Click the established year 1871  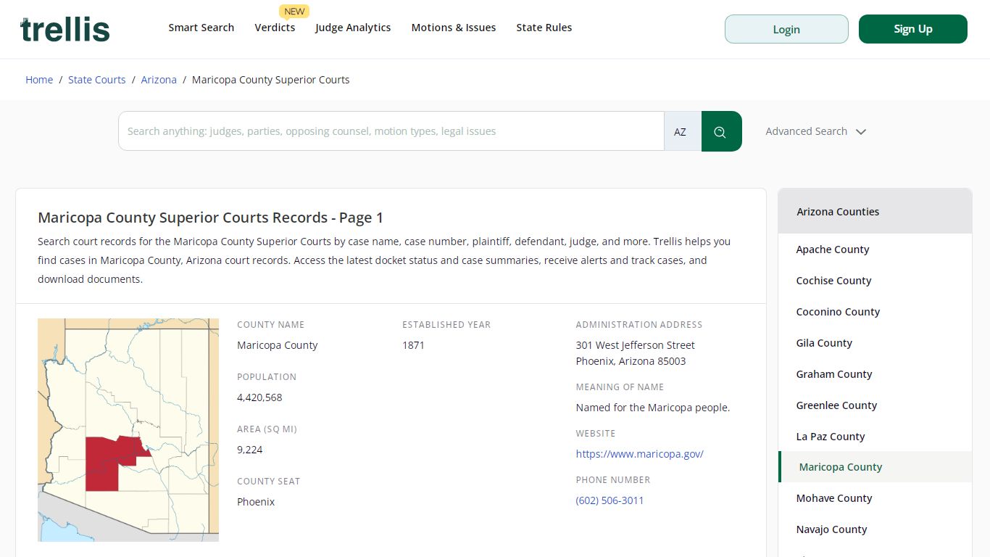414,345
